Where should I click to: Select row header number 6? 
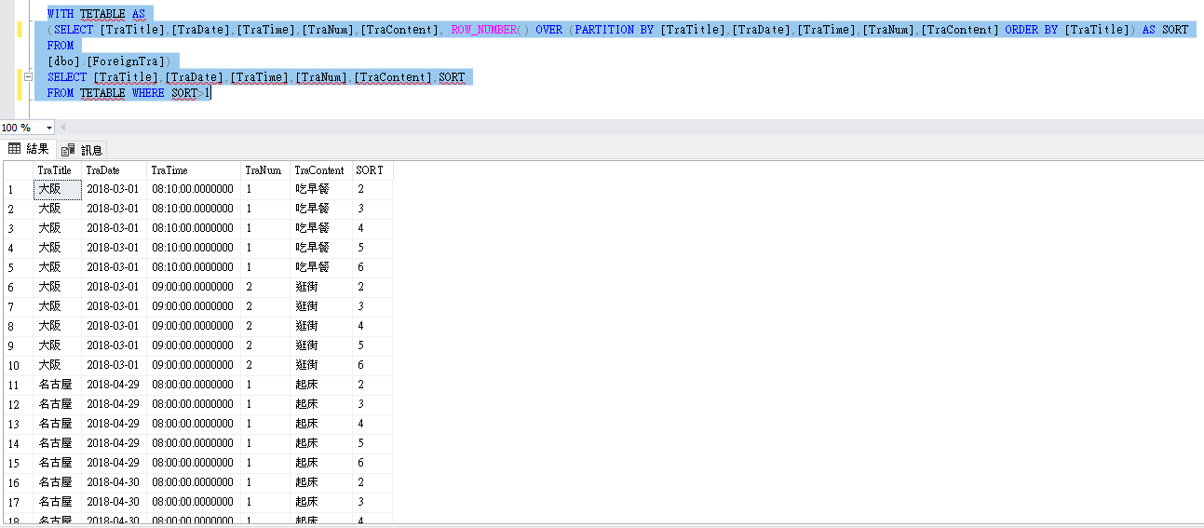[x=18, y=287]
